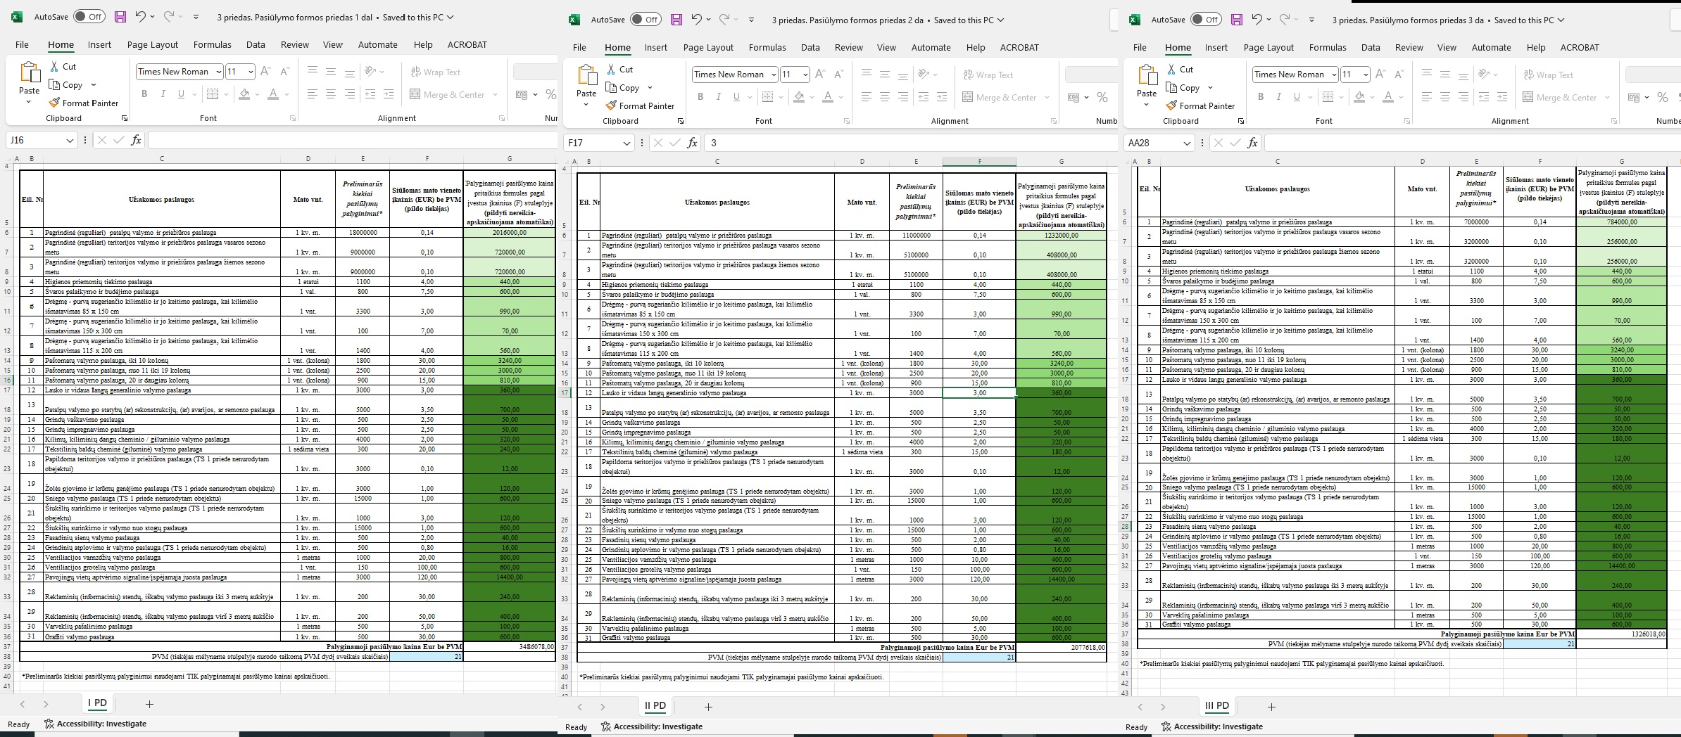Toggle AutoSave in the priedas 1 window

(89, 17)
